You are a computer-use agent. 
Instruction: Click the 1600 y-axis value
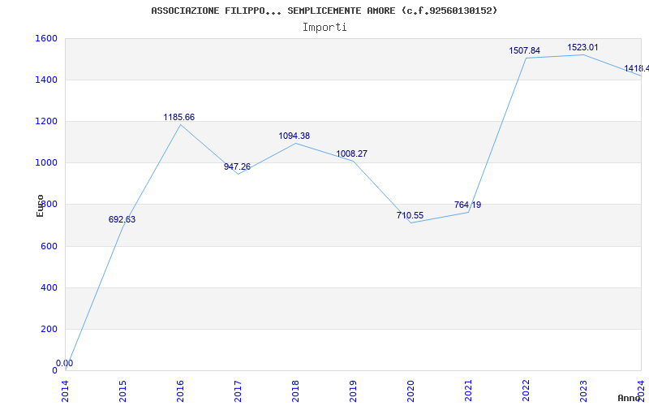click(x=47, y=38)
